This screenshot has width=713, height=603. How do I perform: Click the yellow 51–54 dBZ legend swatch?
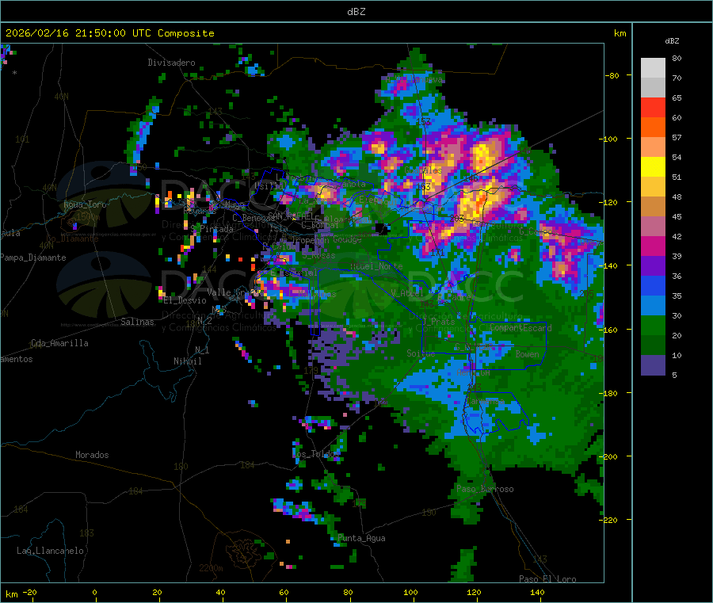(x=653, y=167)
